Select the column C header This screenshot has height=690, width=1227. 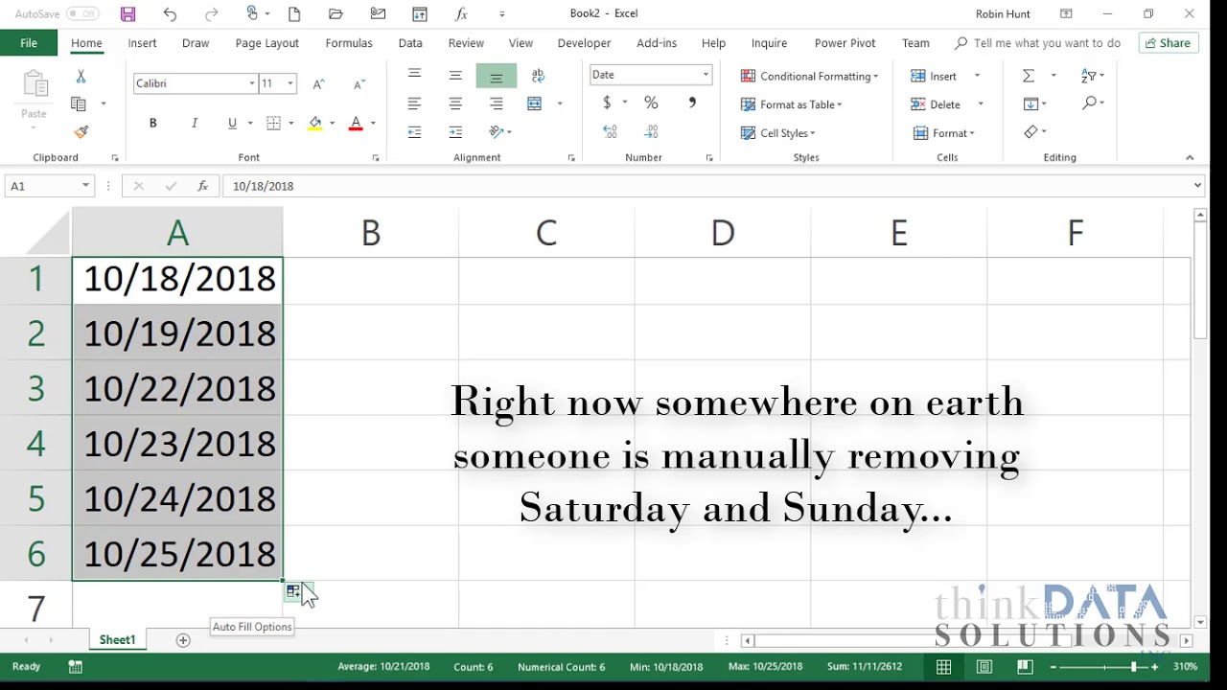546,233
